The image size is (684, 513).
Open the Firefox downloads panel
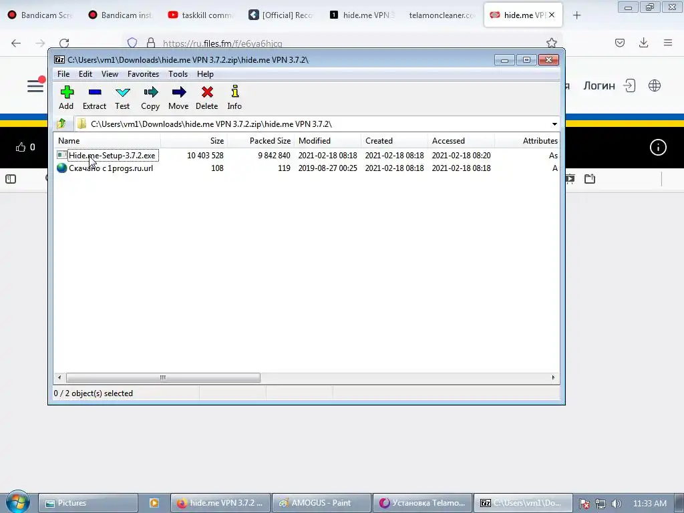[x=643, y=43]
